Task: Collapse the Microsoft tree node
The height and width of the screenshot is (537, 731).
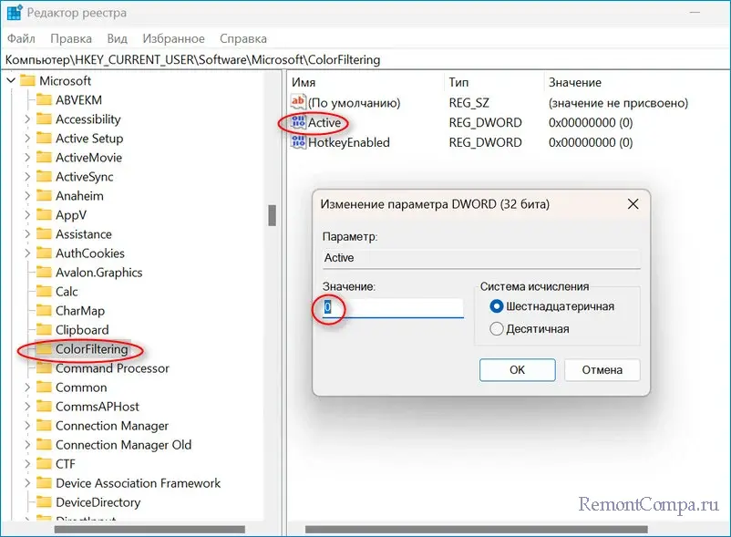Action: (10, 81)
